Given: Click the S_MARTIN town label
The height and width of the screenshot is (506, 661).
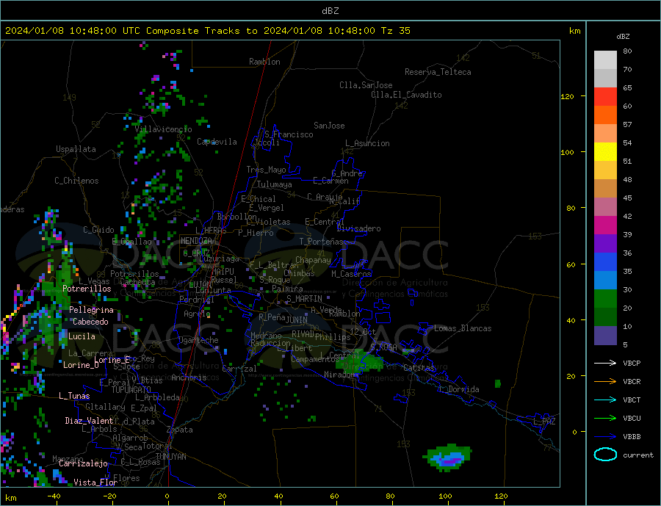Looking at the screenshot, I should coord(304,299).
